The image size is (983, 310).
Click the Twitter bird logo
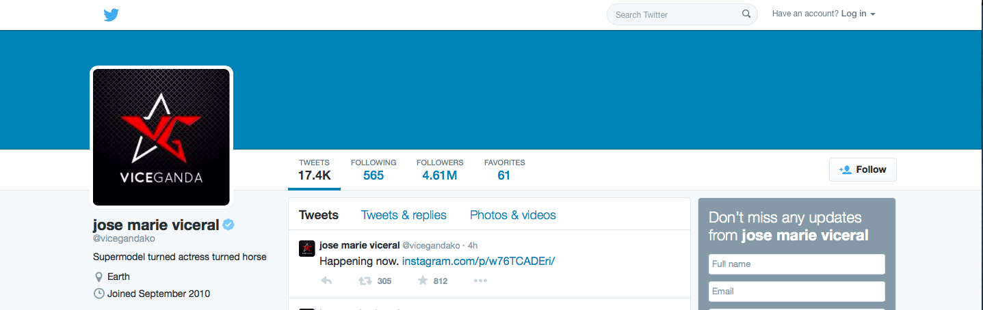(x=112, y=14)
